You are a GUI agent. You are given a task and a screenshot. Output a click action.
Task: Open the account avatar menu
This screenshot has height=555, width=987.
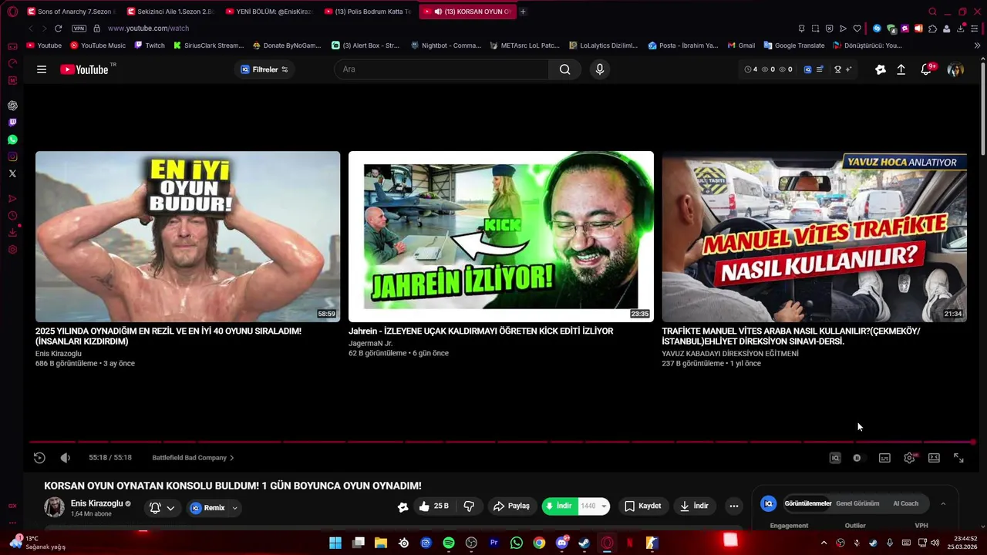(x=955, y=69)
